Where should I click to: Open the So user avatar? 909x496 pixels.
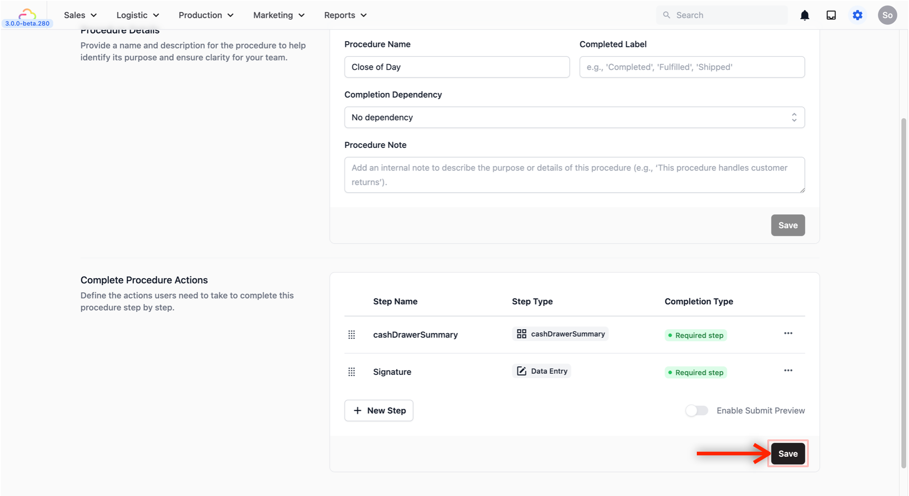click(x=887, y=15)
